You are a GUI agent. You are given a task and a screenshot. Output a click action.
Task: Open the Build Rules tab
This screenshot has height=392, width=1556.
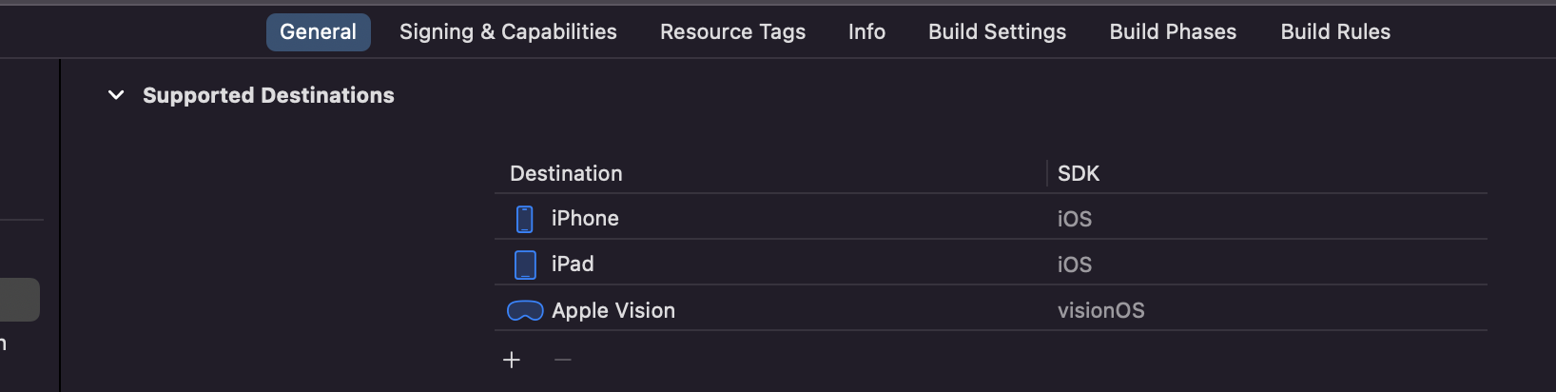click(x=1335, y=32)
